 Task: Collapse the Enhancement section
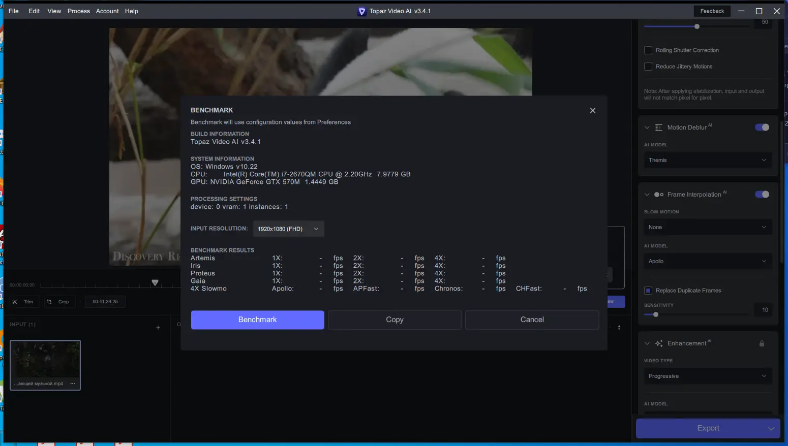pos(647,343)
